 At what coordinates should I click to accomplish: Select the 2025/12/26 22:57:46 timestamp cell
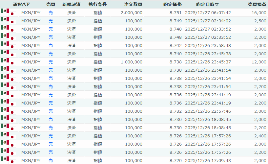pyautogui.click(x=208, y=111)
